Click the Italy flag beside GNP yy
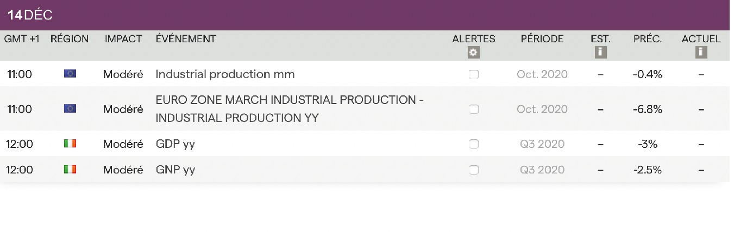 click(x=70, y=170)
